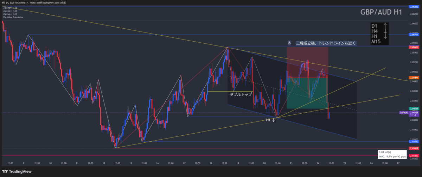422x177 pixels.
Task: Click the TradingView logo in bottom-left
Action: 17,171
